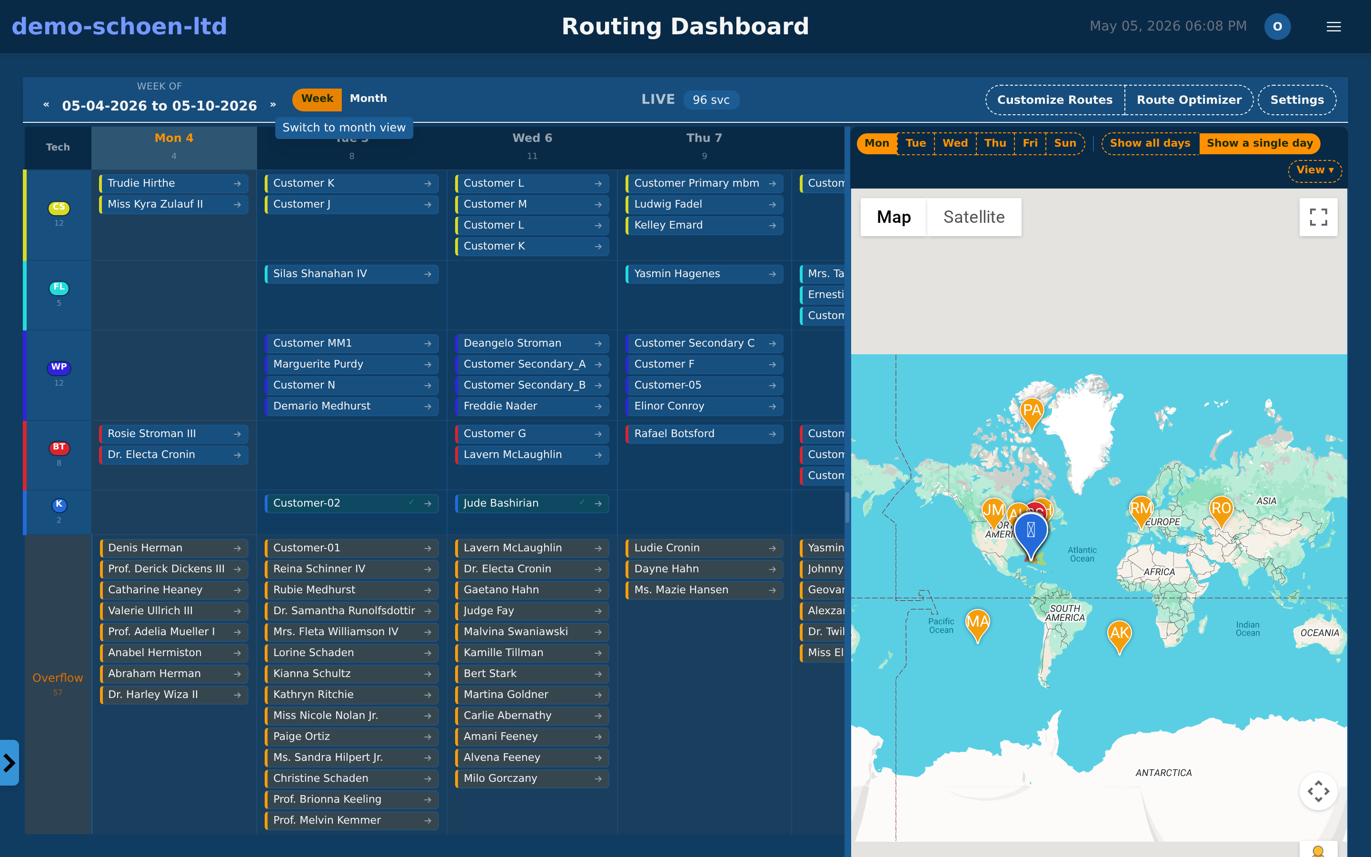This screenshot has width=1371, height=857.
Task: Open Trudie Hirthe job arrow
Action: [x=238, y=184]
